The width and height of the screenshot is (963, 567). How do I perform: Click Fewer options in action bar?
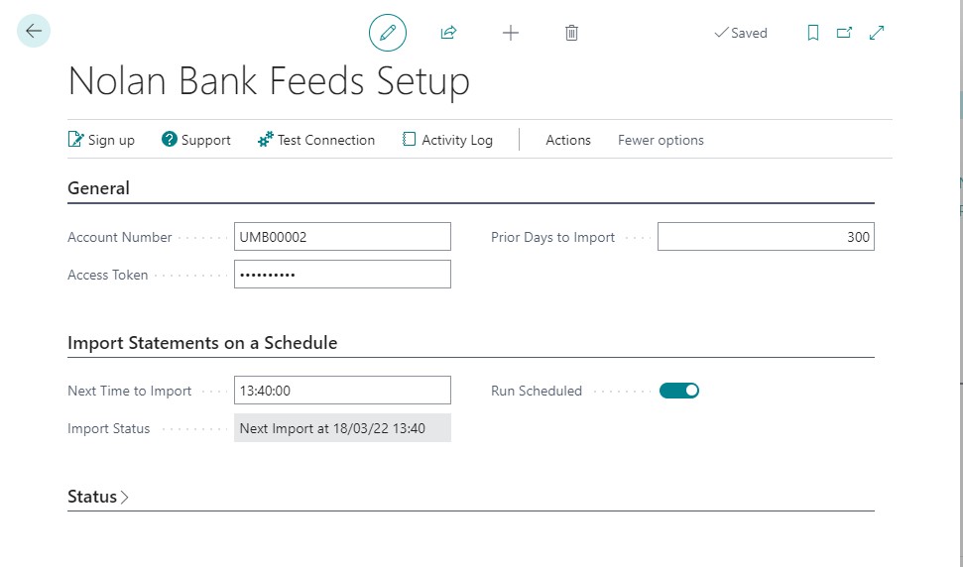click(x=661, y=140)
